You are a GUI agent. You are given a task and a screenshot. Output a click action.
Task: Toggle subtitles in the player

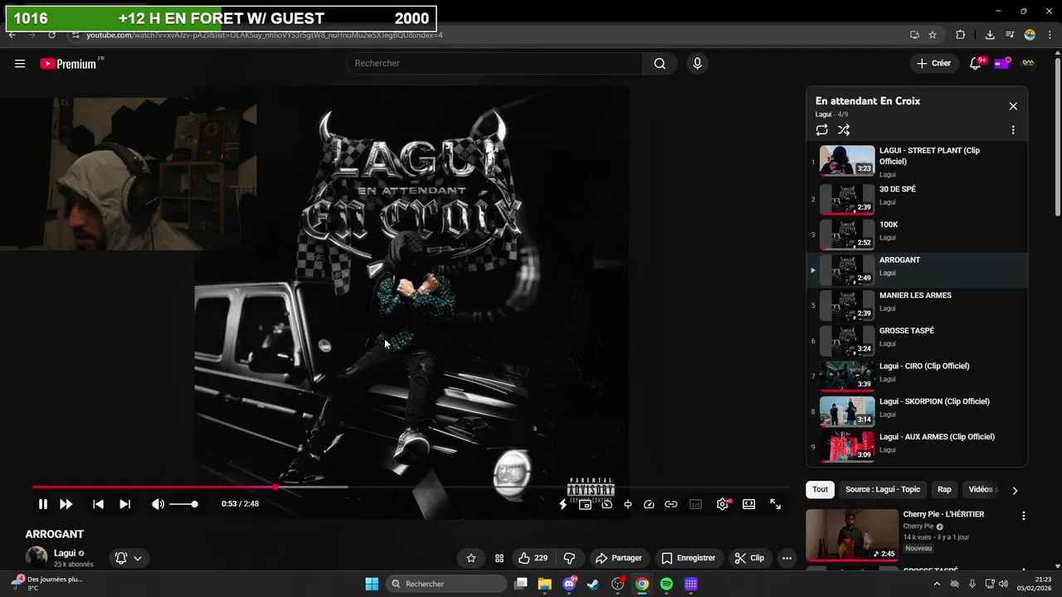pos(696,504)
